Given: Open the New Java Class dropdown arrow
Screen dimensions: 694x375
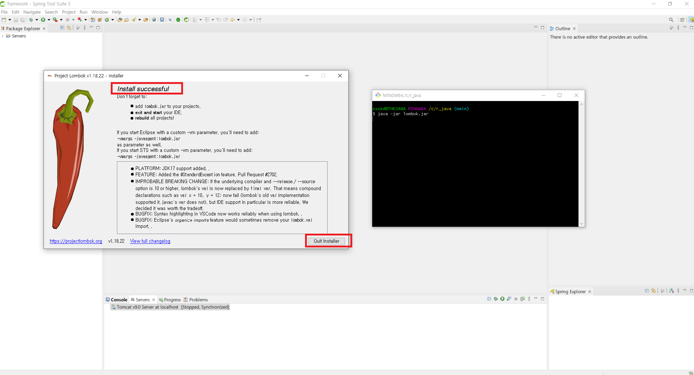Looking at the screenshot, I should click(x=113, y=20).
